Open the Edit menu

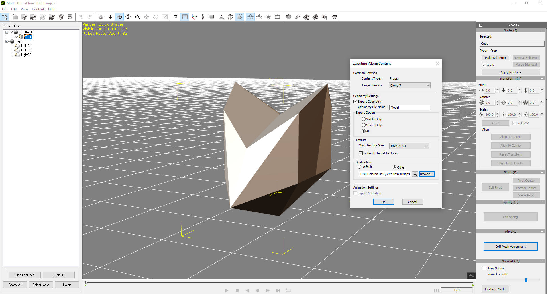tap(14, 9)
